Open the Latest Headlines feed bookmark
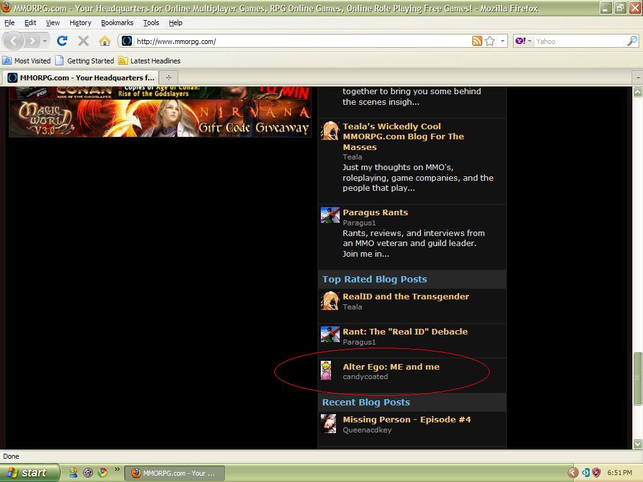The height and width of the screenshot is (482, 643). point(149,61)
